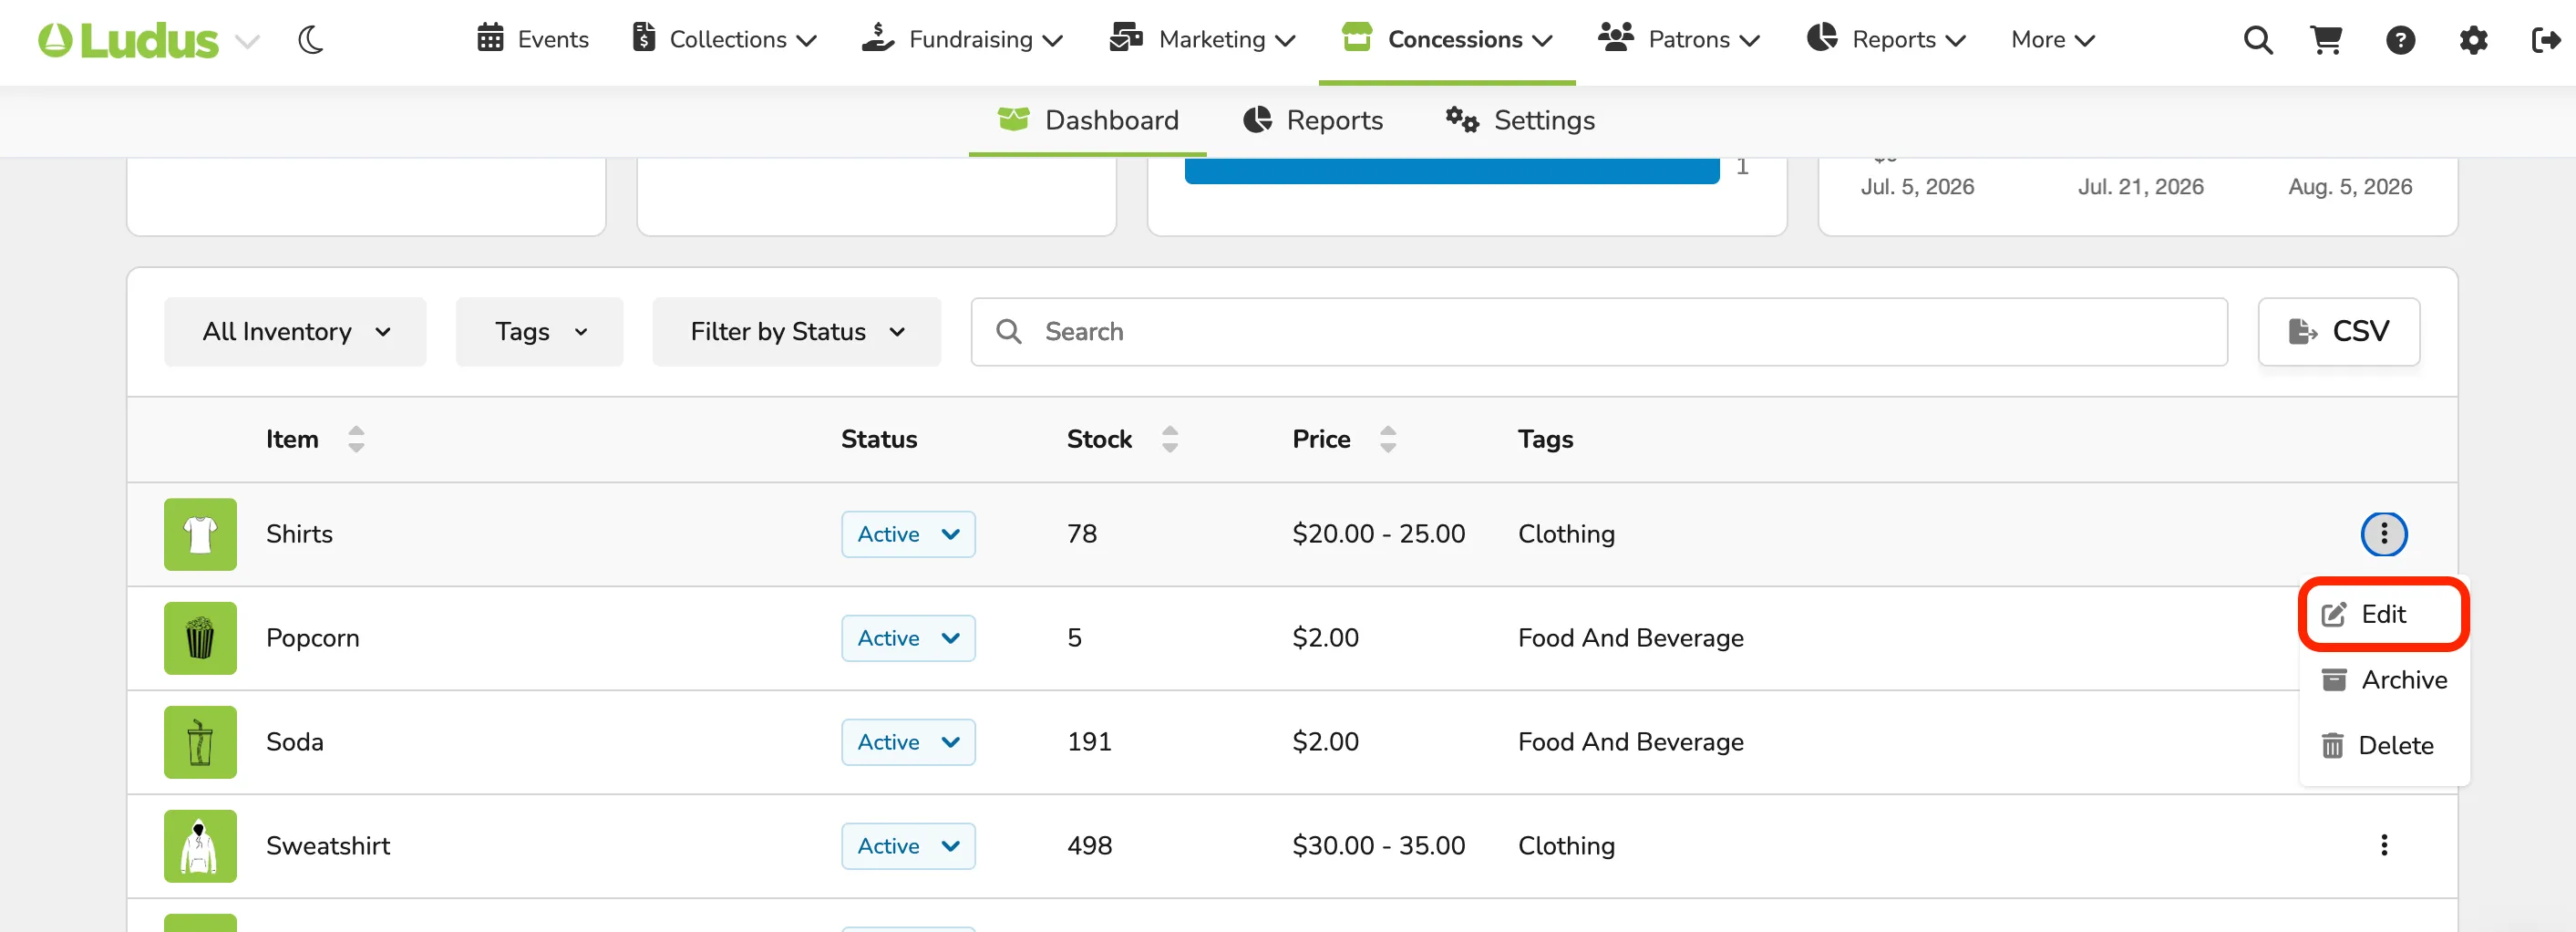Choose Edit from the row menu
2576x932 pixels.
point(2384,614)
